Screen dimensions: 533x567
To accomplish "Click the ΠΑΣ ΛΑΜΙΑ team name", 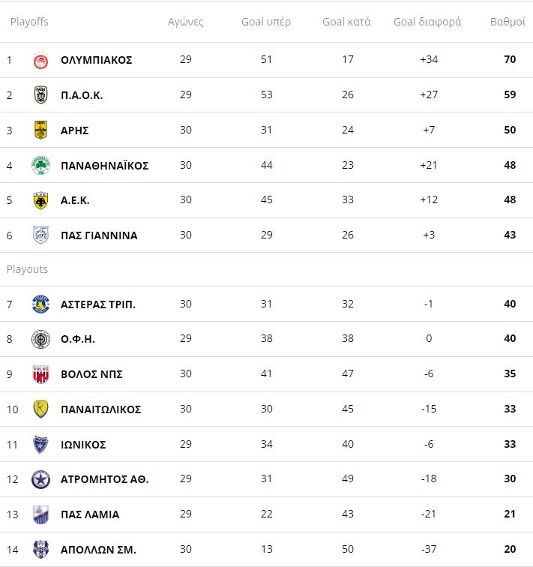I will (90, 514).
